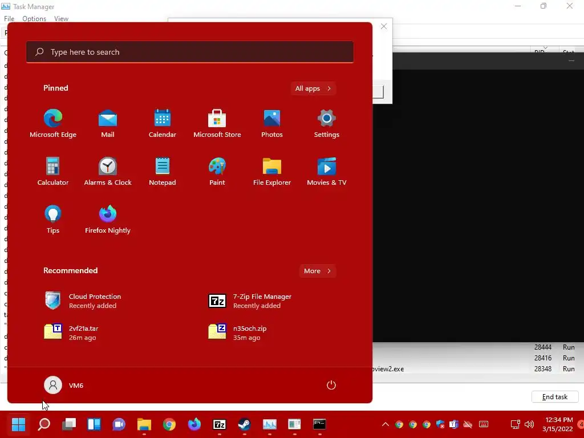
Task: Open Task Manager File menu
Action: click(x=9, y=19)
